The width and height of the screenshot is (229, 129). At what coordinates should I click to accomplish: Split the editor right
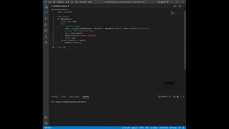click(x=180, y=6)
